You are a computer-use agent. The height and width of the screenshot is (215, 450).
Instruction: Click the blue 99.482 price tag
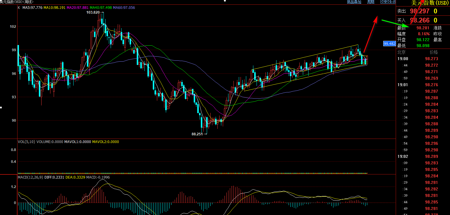389,44
